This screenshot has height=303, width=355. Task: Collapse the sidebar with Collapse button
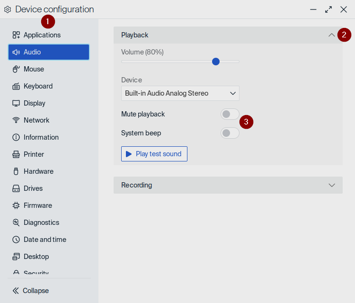(x=31, y=291)
